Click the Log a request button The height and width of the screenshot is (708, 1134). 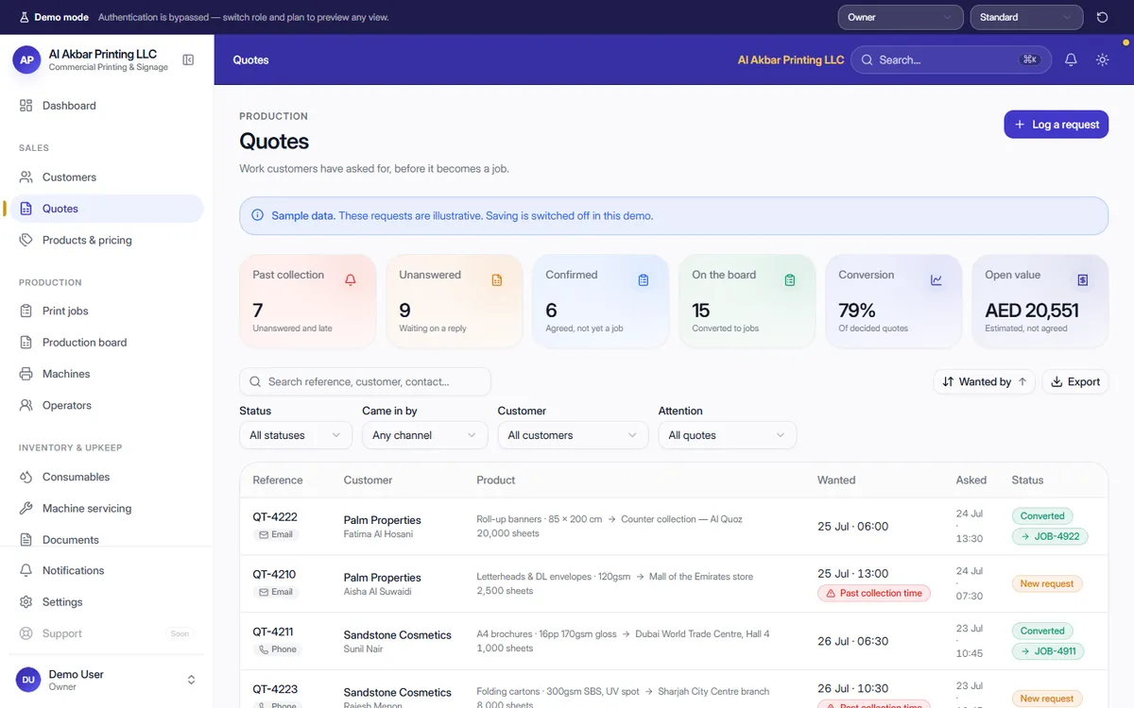1056,125
